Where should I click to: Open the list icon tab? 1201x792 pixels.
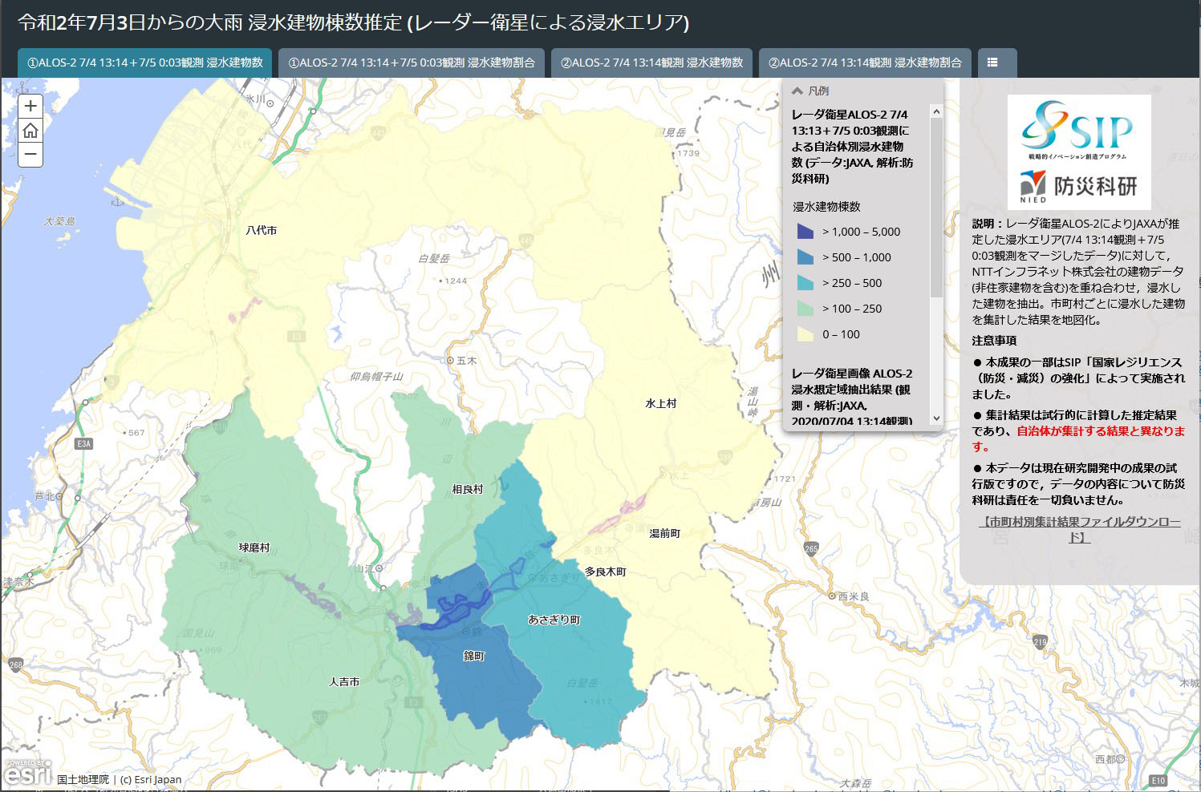[x=992, y=63]
